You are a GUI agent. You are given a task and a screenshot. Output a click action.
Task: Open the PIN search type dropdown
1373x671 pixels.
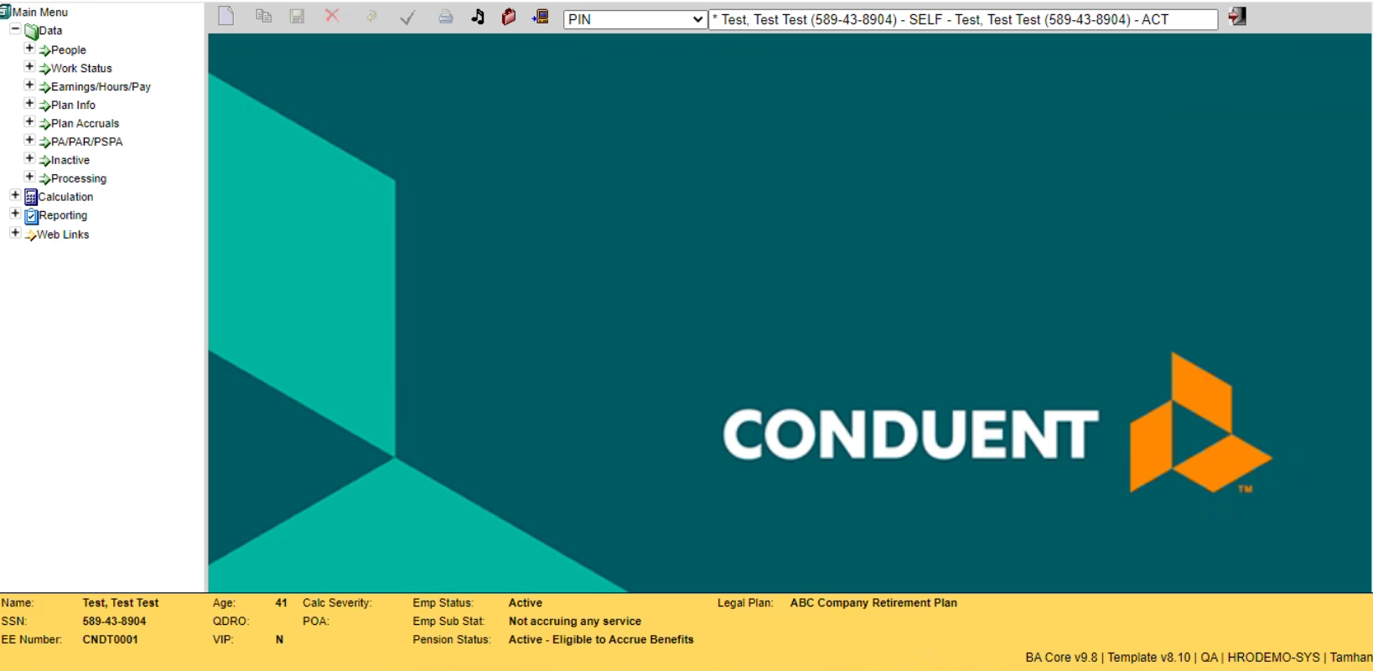click(x=635, y=19)
